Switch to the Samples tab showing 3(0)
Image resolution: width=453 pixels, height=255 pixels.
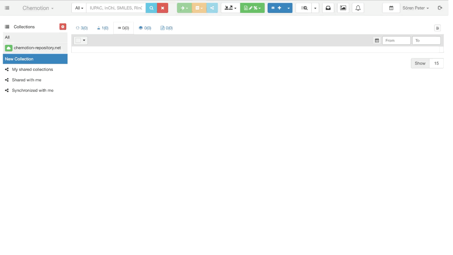point(82,28)
